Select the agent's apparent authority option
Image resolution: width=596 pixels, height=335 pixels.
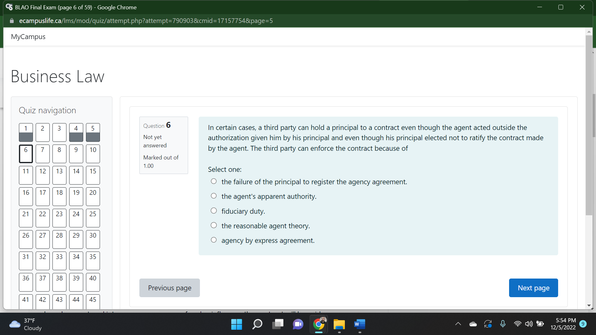214,195
